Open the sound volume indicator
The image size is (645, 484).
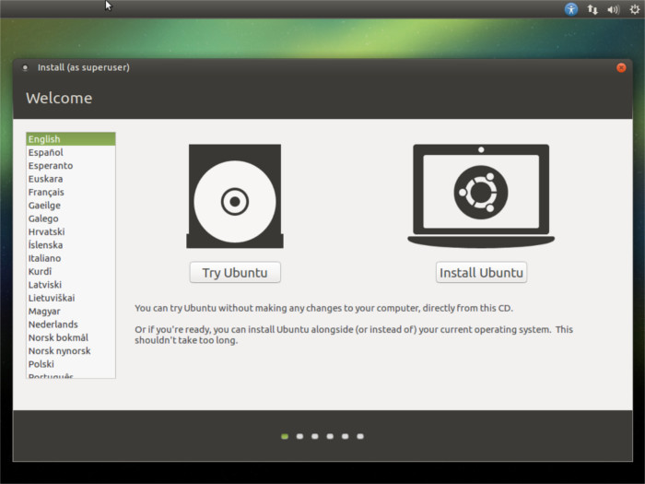pyautogui.click(x=614, y=9)
